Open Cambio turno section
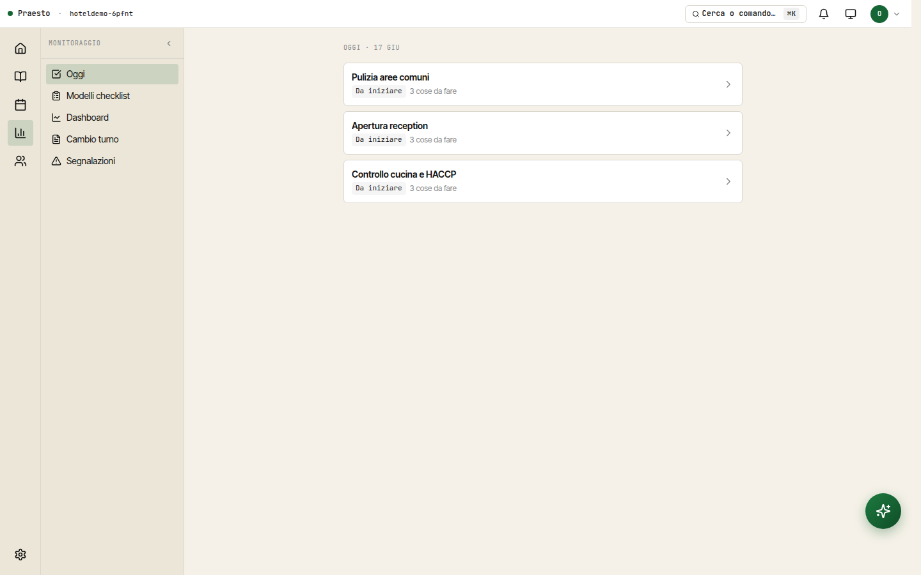This screenshot has width=921, height=575. (x=112, y=139)
